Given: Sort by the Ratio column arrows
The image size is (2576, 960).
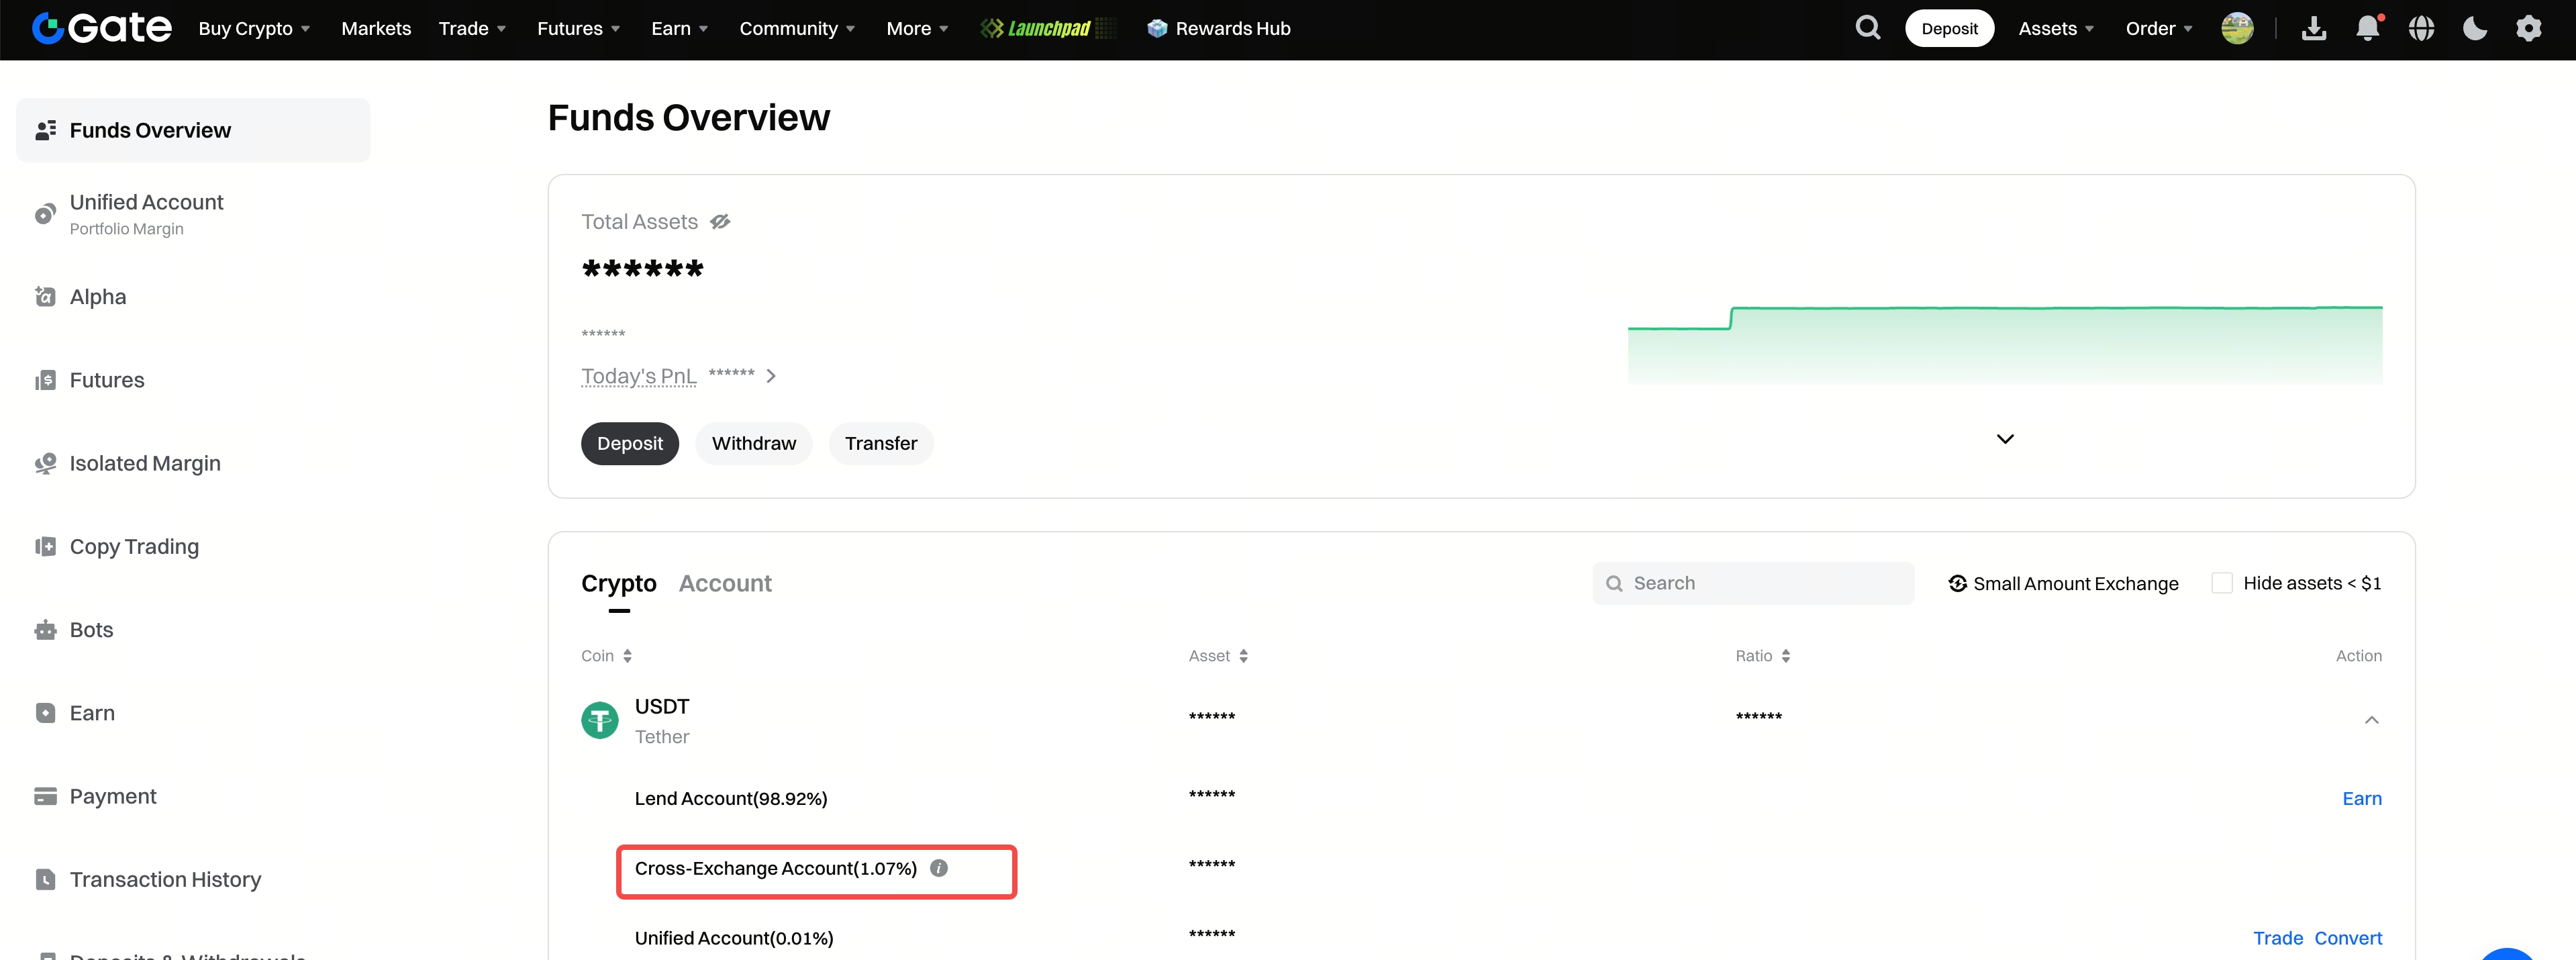Looking at the screenshot, I should pos(1785,656).
